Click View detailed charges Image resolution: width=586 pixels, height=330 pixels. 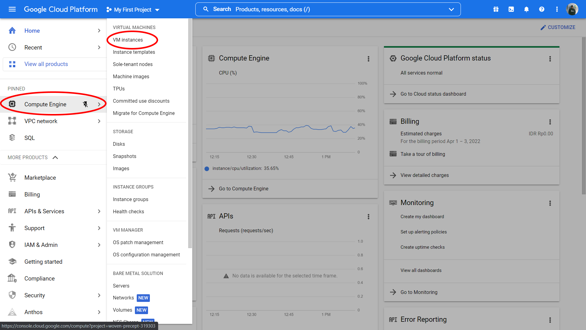pos(424,175)
